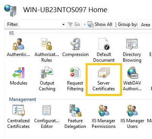Collapse the Management group header

click(x=23, y=99)
